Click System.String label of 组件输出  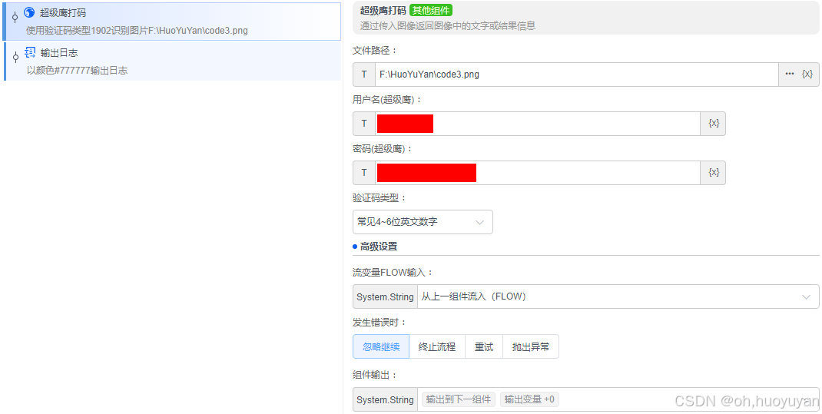point(386,400)
